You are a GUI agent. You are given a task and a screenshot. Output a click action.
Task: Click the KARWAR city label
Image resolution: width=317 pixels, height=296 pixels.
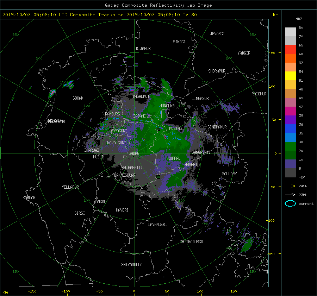pos(29,198)
